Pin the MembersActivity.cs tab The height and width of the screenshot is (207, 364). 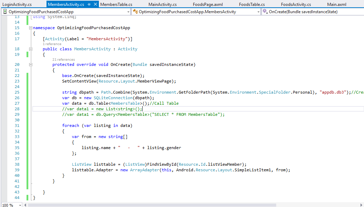[89, 5]
